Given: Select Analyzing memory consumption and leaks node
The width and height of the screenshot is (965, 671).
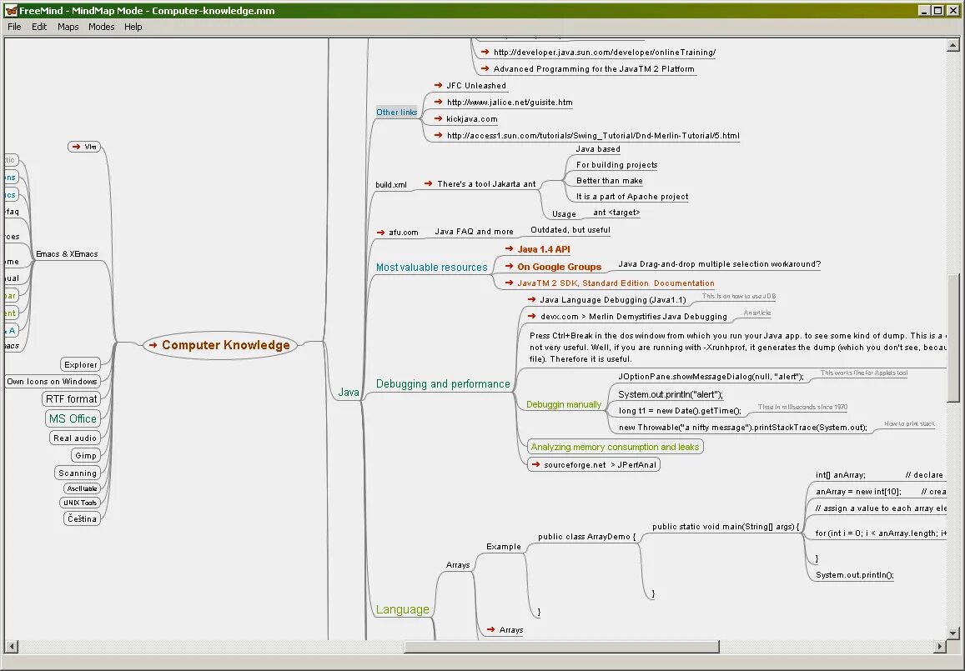Looking at the screenshot, I should coord(615,447).
